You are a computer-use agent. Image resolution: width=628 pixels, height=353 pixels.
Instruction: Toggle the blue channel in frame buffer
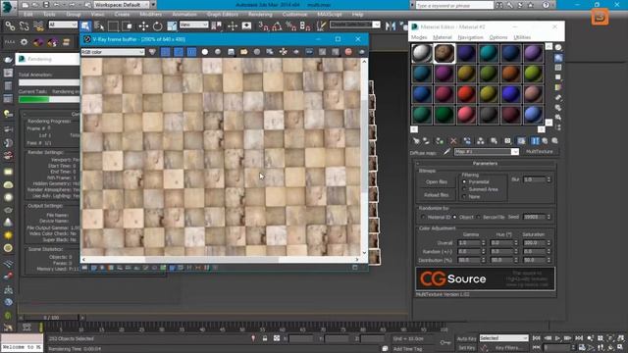(x=192, y=52)
